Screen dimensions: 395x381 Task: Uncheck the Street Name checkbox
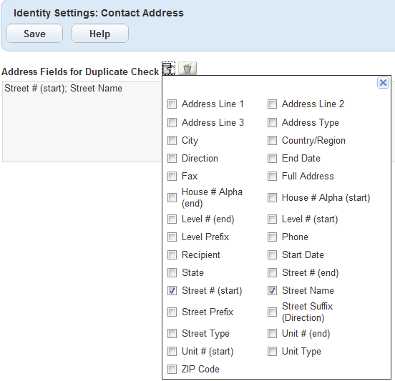pyautogui.click(x=272, y=291)
